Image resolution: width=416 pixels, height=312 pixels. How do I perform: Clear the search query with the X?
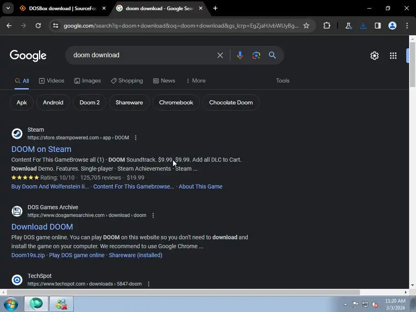220,55
